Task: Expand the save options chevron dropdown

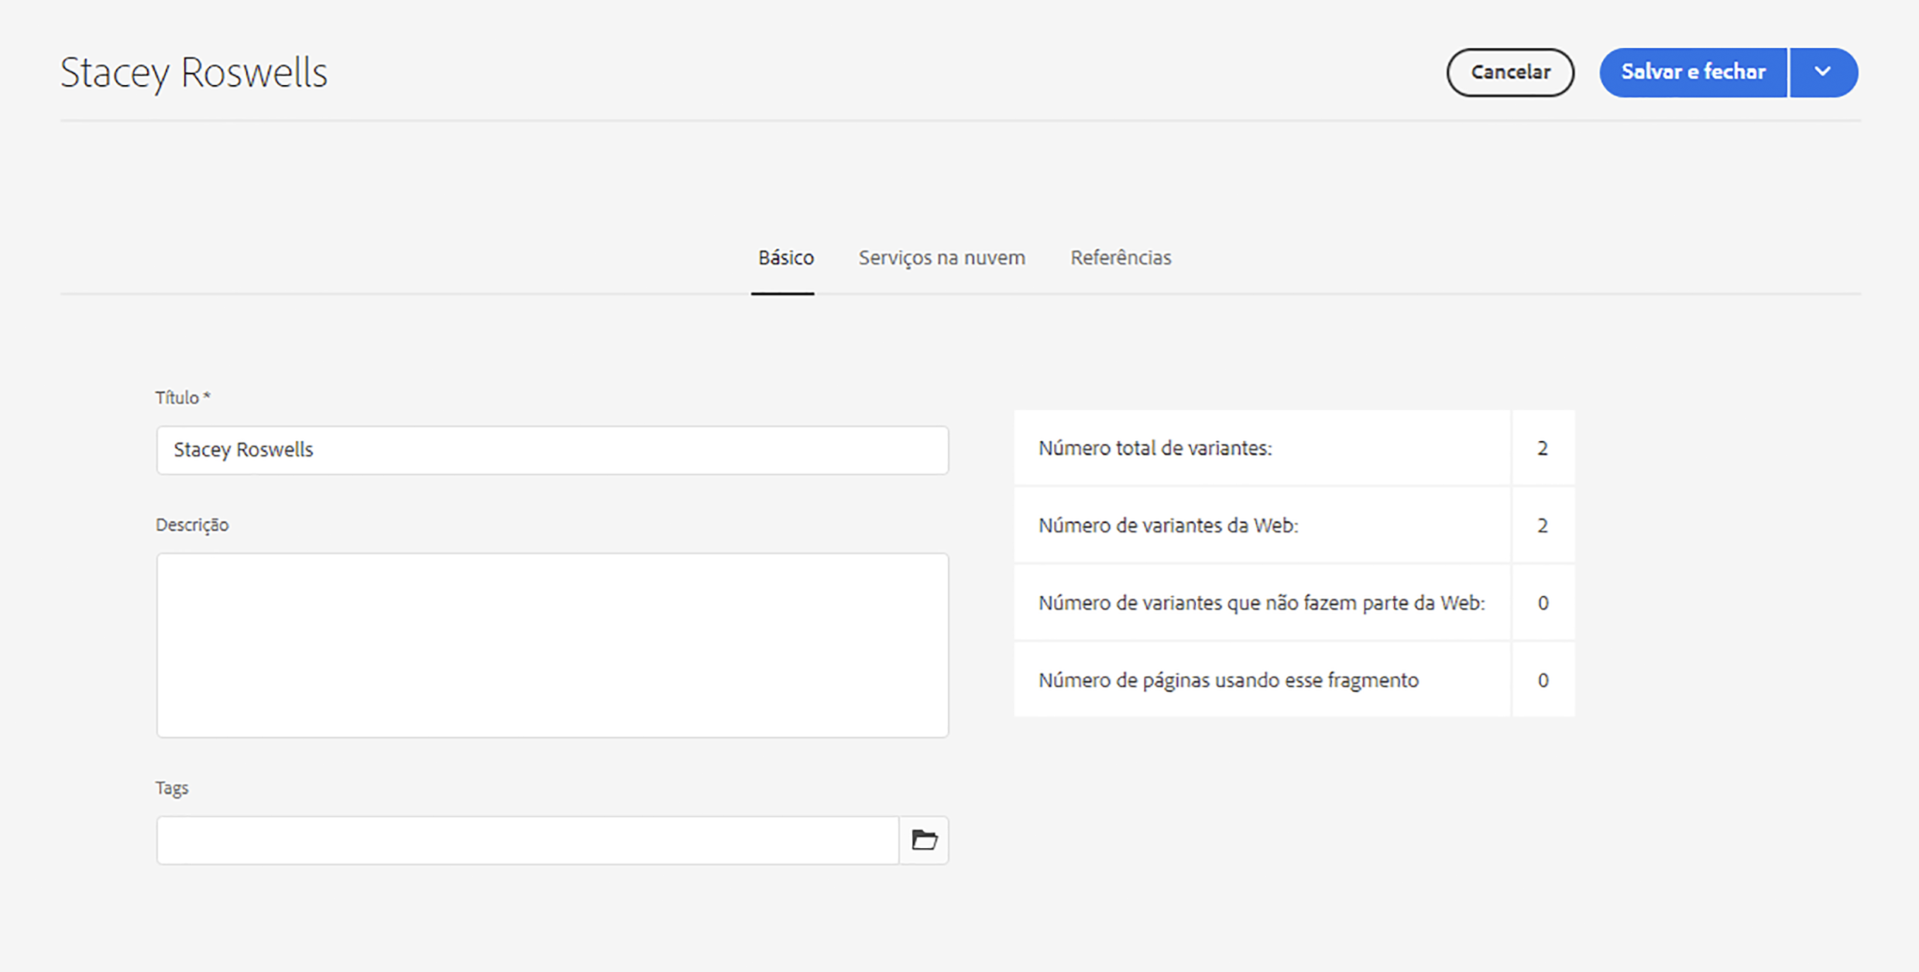Action: click(x=1823, y=72)
